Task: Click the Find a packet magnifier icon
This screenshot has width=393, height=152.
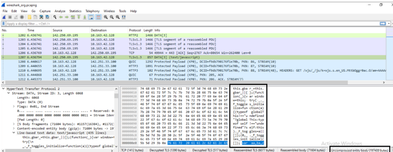Action: pos(54,17)
